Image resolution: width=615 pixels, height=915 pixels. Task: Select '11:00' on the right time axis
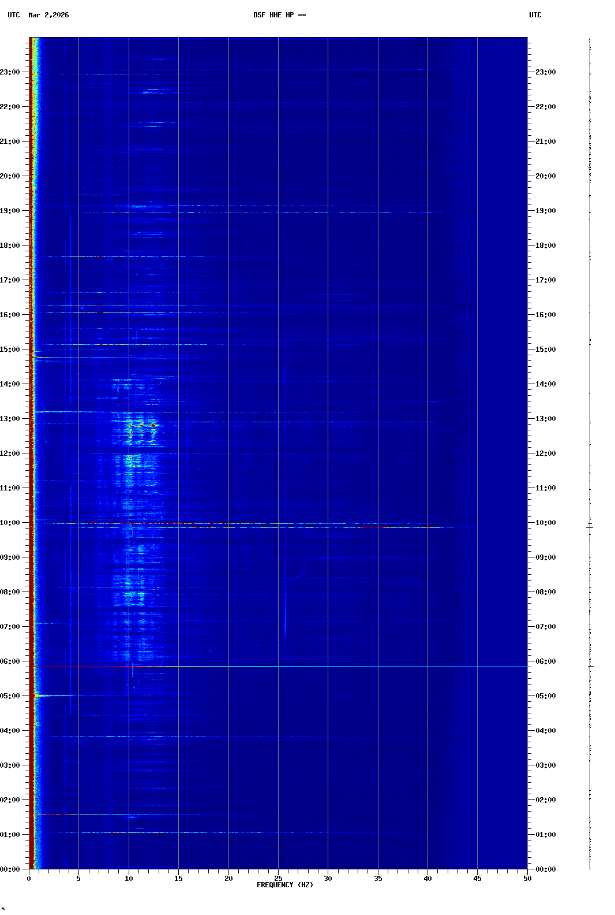[x=546, y=488]
